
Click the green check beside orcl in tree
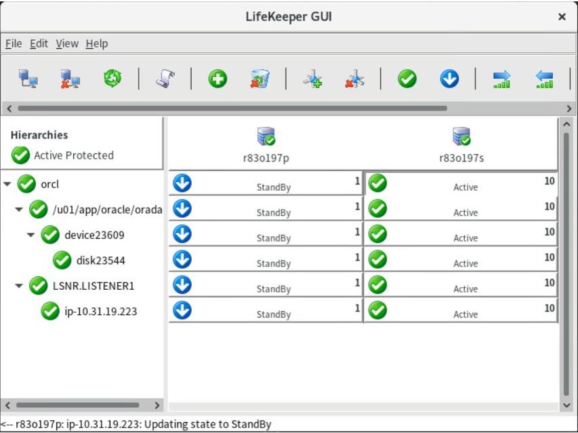click(x=26, y=184)
